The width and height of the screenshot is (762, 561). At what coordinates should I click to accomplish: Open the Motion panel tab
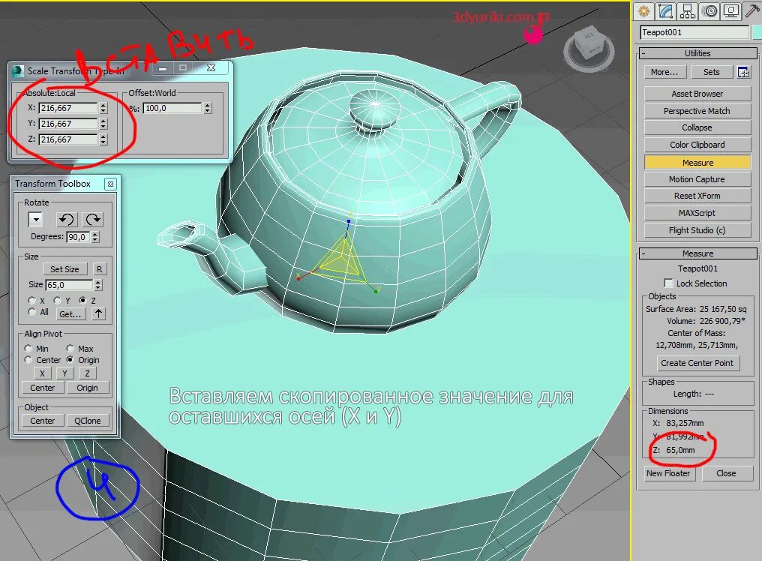708,10
